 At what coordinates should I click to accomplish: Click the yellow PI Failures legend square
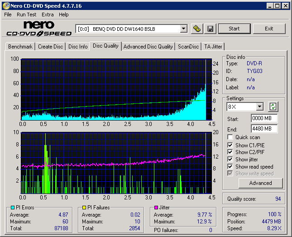click(84, 208)
